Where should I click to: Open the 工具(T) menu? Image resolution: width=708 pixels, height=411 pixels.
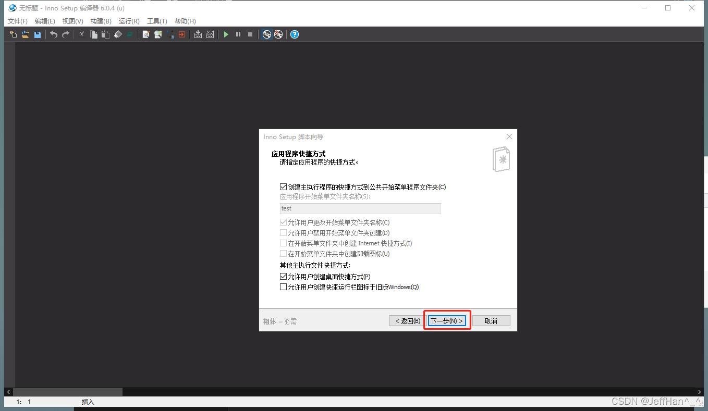(156, 21)
